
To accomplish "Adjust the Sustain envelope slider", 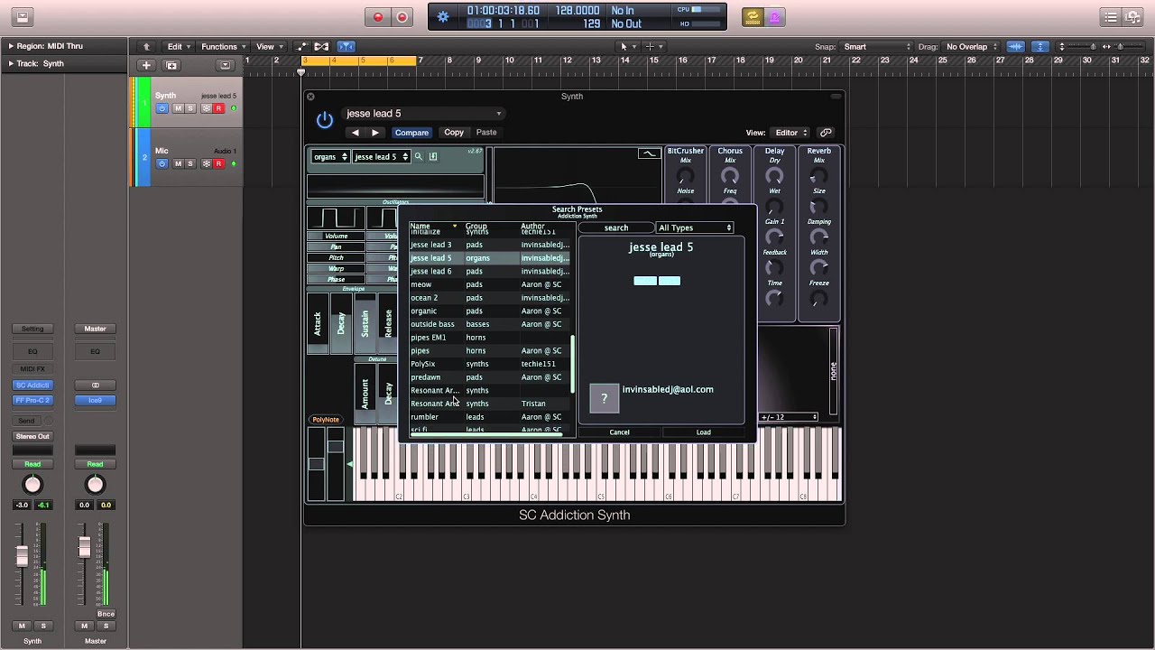I will [x=365, y=323].
